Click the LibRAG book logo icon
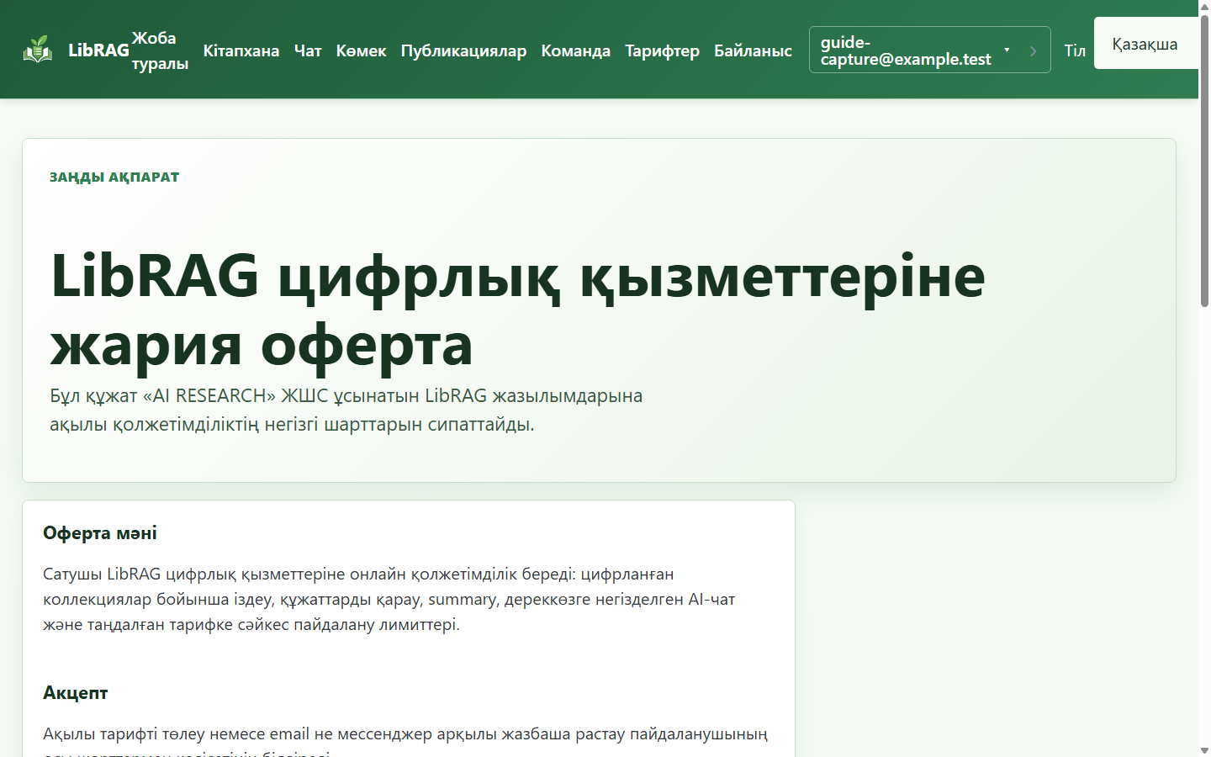 (x=38, y=50)
